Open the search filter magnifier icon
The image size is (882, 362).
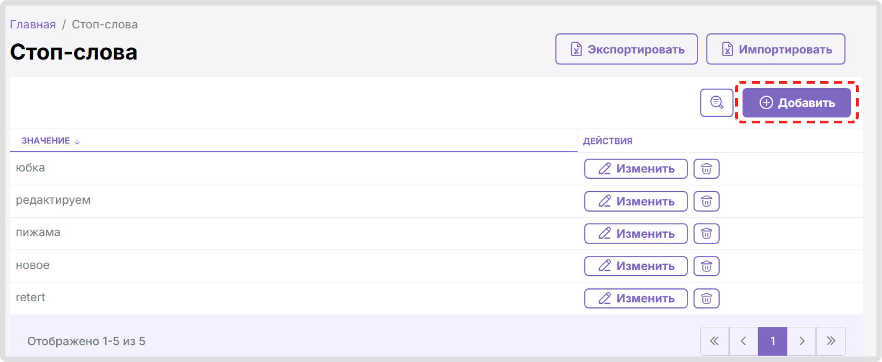coord(716,103)
